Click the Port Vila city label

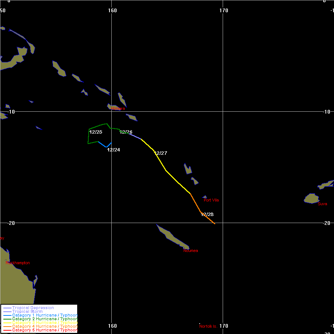click(211, 200)
